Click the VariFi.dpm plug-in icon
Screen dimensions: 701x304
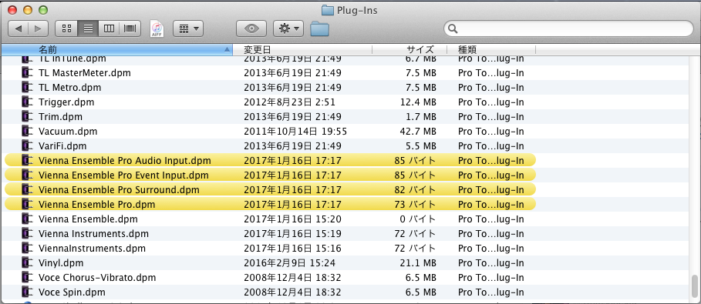tap(28, 146)
